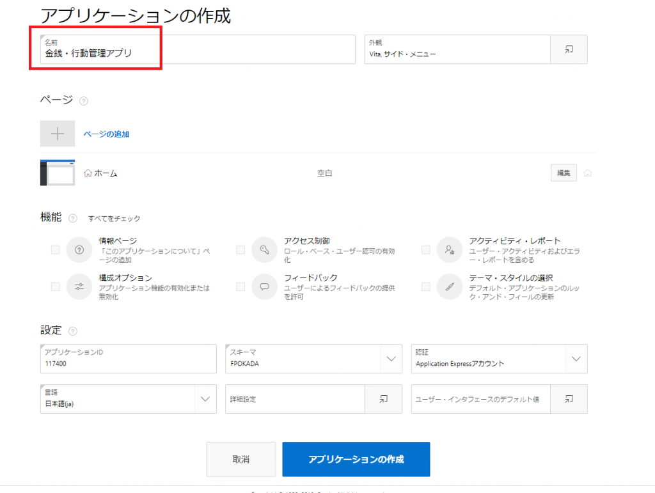655x493 pixels.
Task: Click the アクセス制御 key icon
Action: [264, 249]
